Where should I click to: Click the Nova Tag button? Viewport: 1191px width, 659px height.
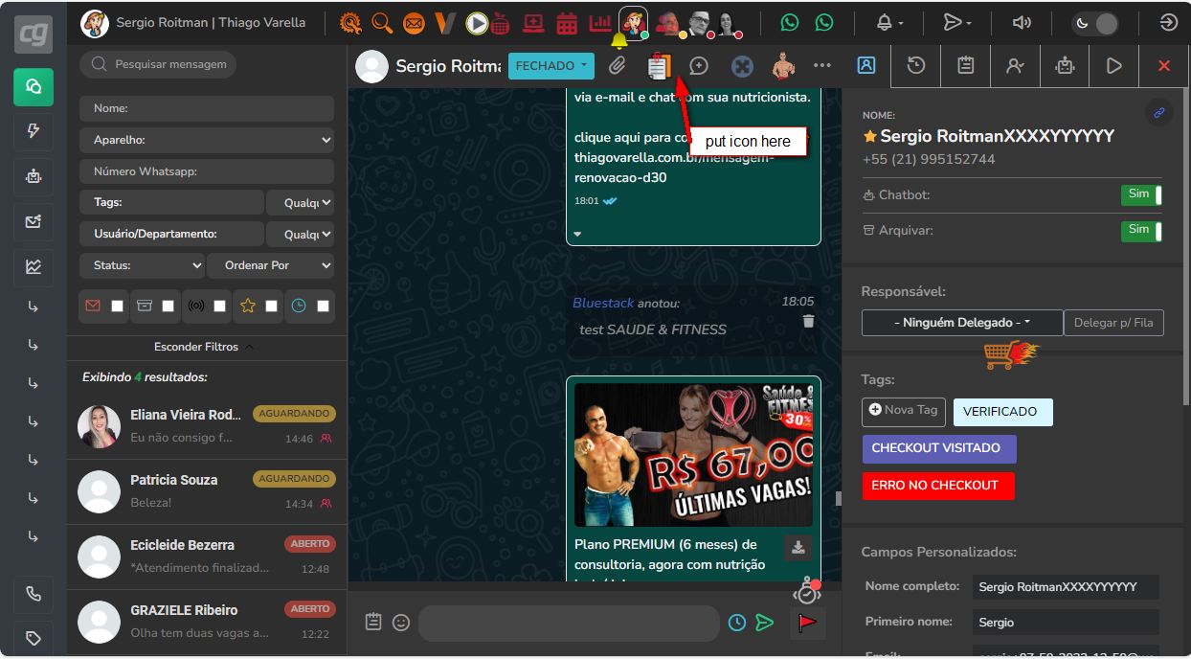[904, 410]
